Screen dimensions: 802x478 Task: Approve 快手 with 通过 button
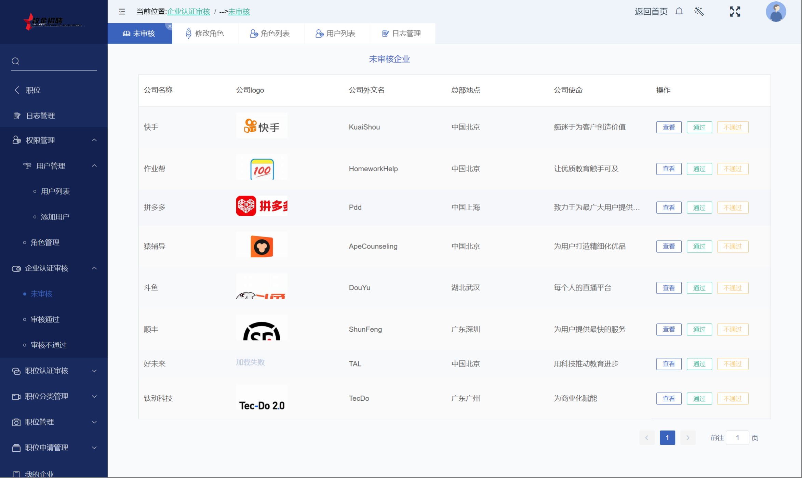[x=699, y=127]
